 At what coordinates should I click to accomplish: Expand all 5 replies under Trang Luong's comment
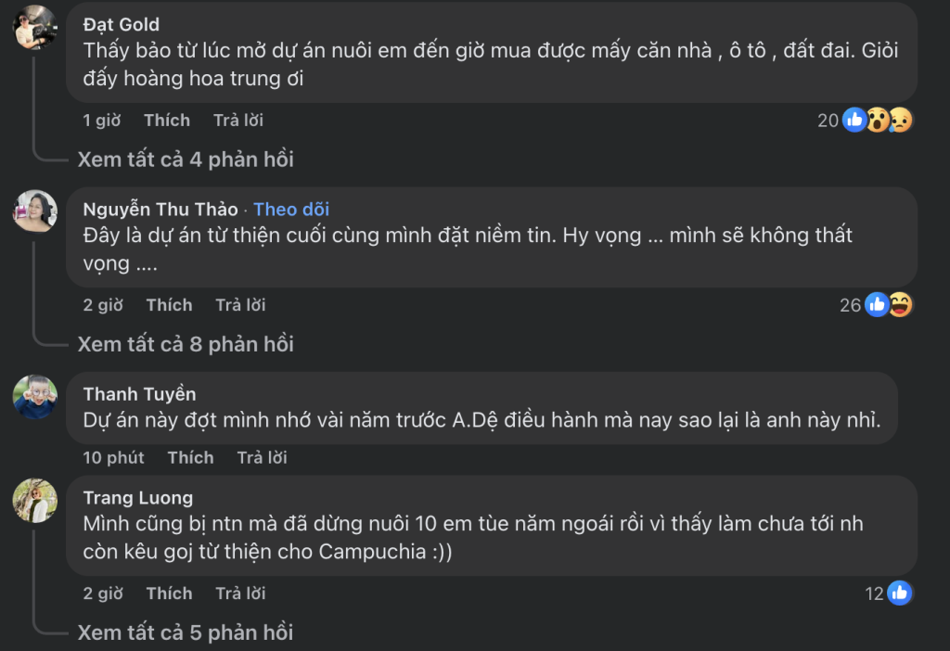click(x=185, y=632)
